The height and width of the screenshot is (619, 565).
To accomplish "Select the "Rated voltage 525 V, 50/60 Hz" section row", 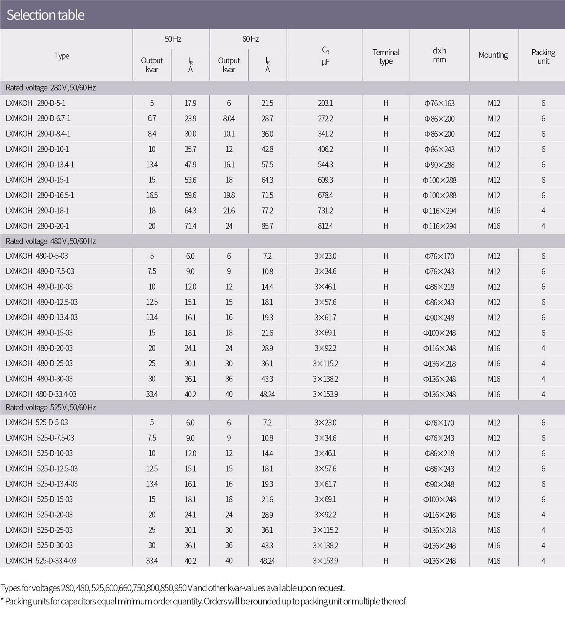I will [x=51, y=407].
